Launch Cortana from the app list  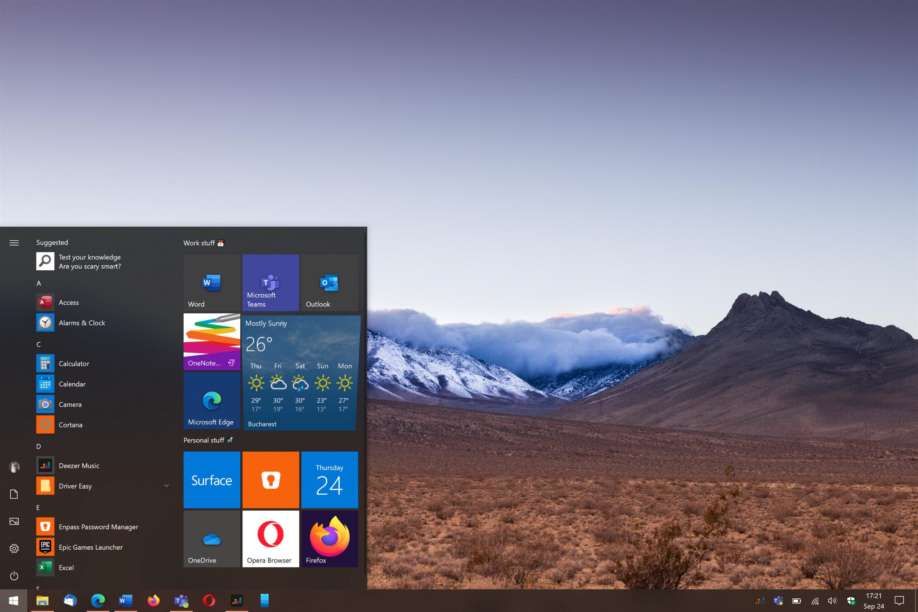point(104,424)
